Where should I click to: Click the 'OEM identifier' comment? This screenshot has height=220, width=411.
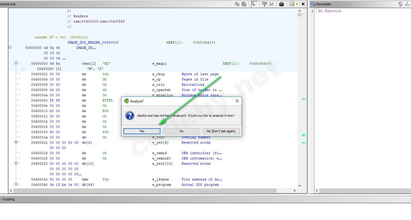click(x=202, y=153)
